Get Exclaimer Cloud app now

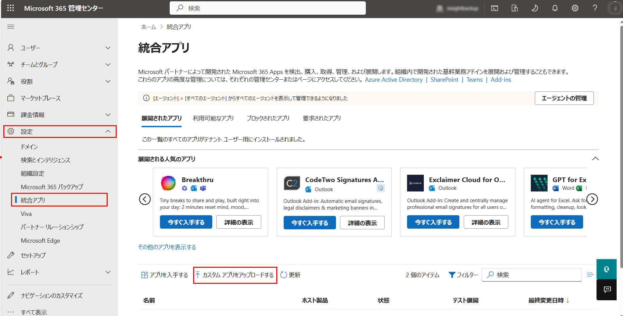(x=433, y=222)
